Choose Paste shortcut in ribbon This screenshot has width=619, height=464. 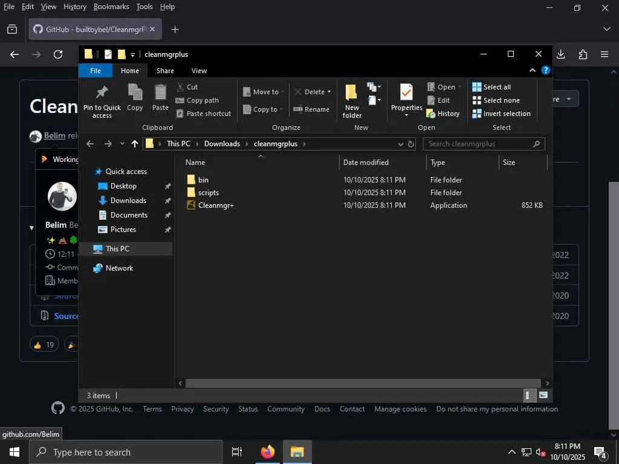[203, 114]
